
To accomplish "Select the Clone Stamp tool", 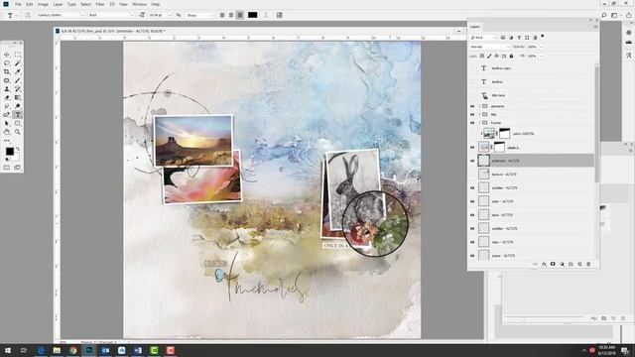I will click(7, 89).
